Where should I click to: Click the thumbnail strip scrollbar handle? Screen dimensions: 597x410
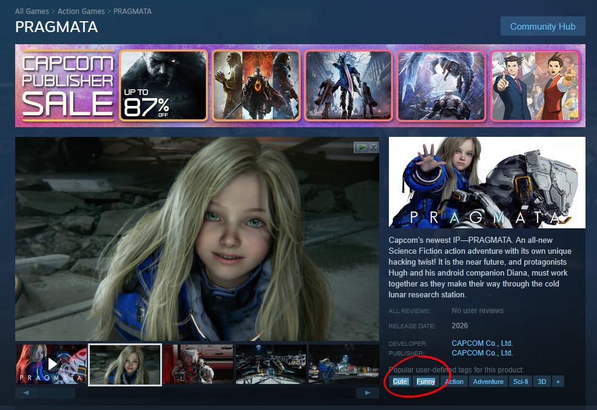57,393
